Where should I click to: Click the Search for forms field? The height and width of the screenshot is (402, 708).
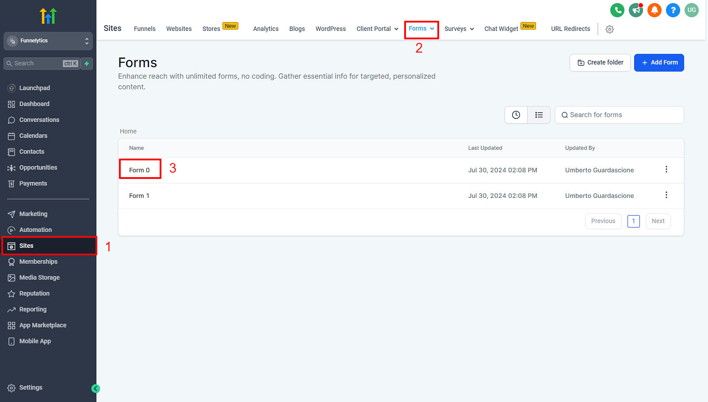[x=619, y=115]
